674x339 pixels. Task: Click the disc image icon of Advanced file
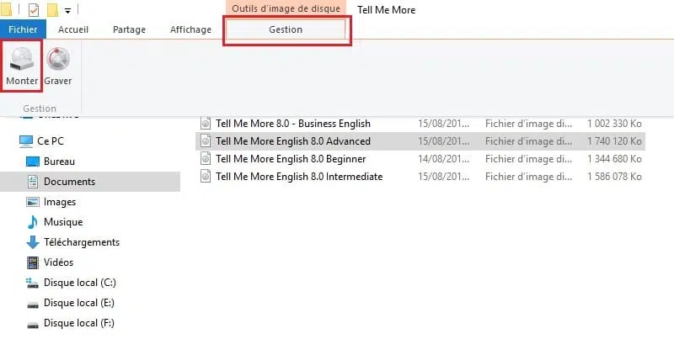pyautogui.click(x=206, y=141)
